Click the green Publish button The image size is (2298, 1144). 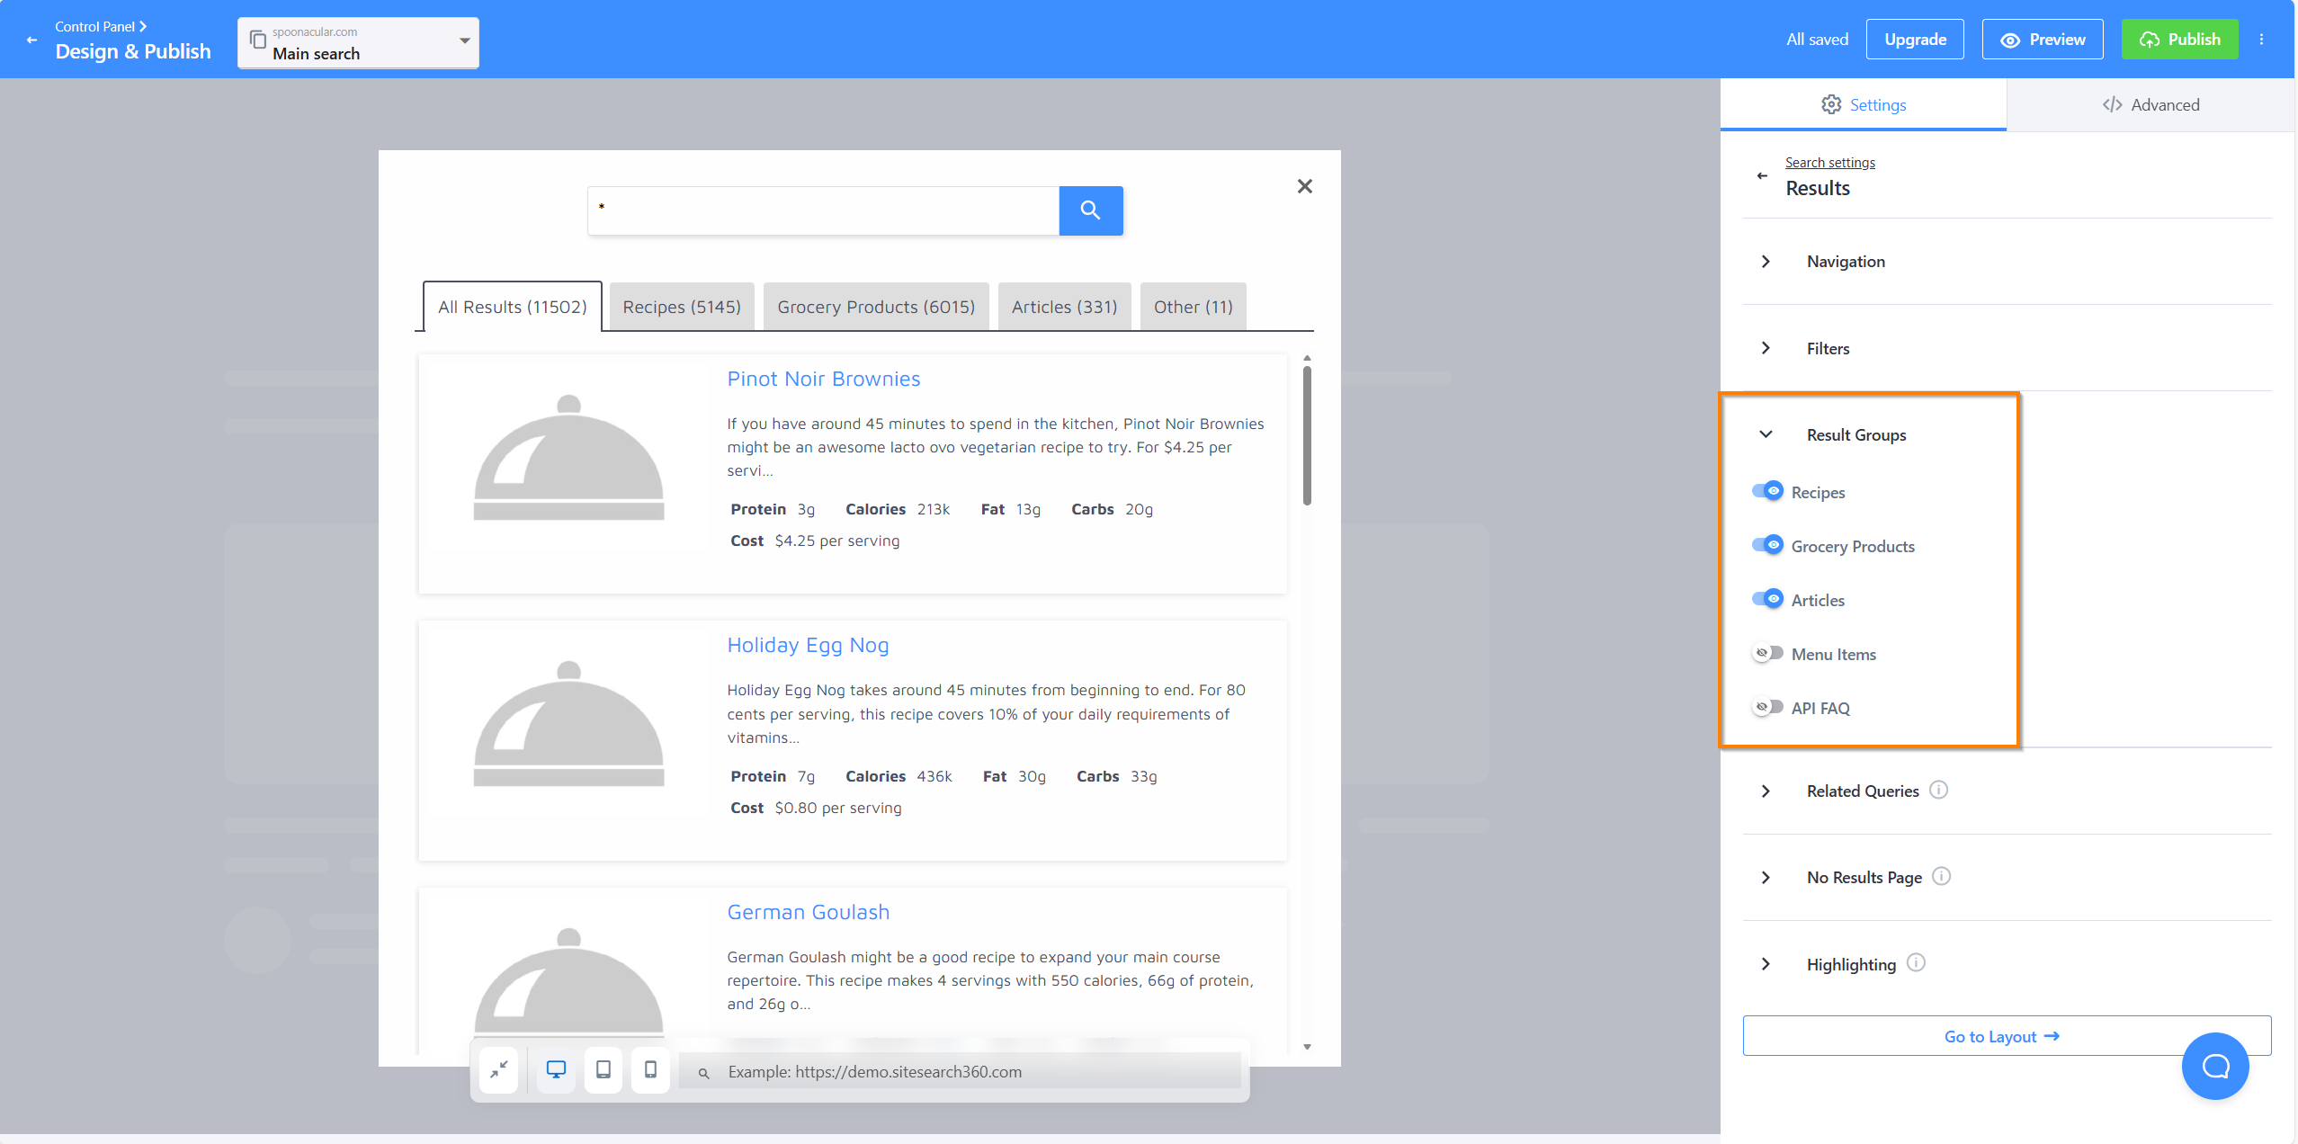(x=2179, y=40)
